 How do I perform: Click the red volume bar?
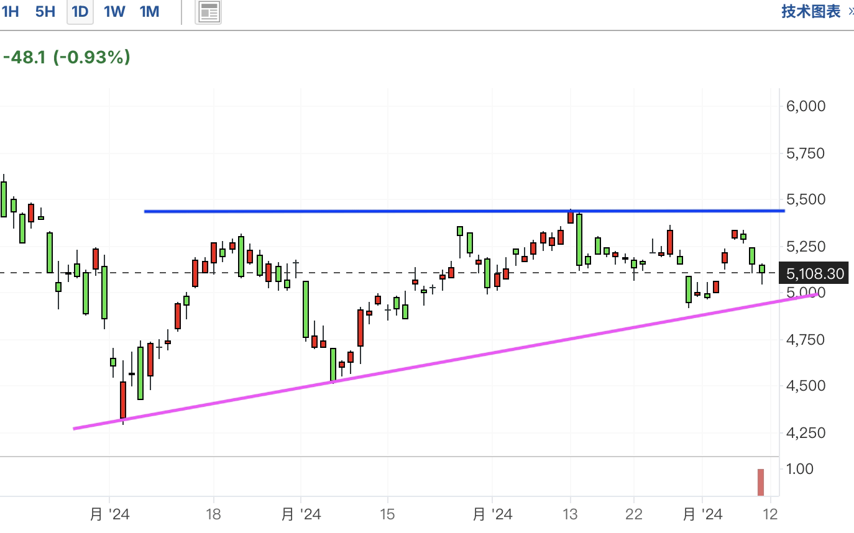(761, 482)
